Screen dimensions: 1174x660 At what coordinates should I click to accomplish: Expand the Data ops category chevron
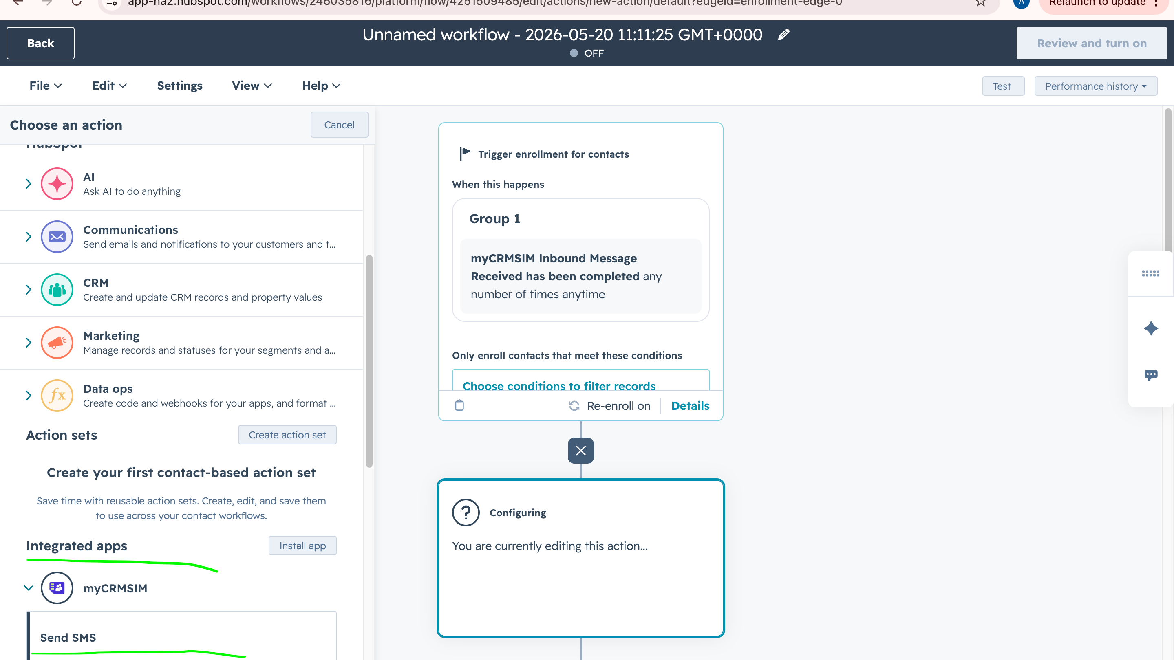[28, 395]
